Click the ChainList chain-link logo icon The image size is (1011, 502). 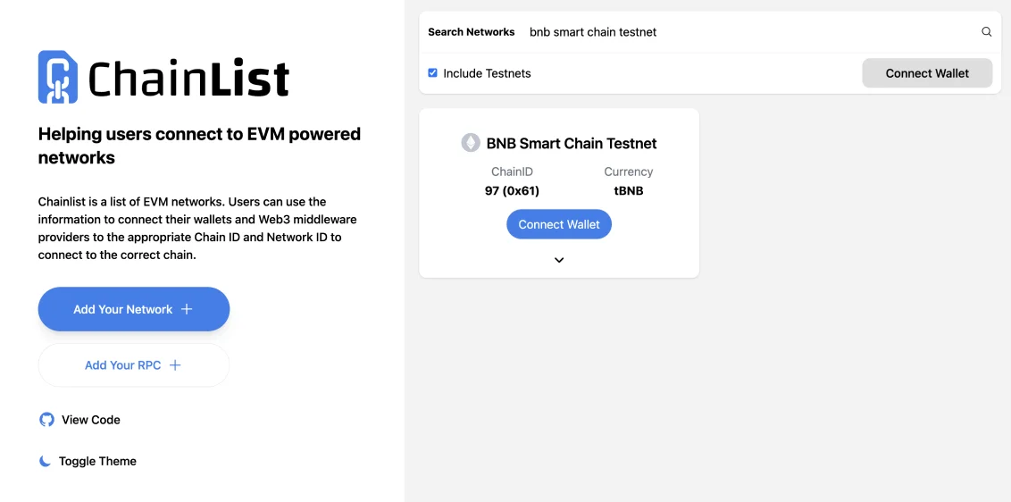pos(58,78)
